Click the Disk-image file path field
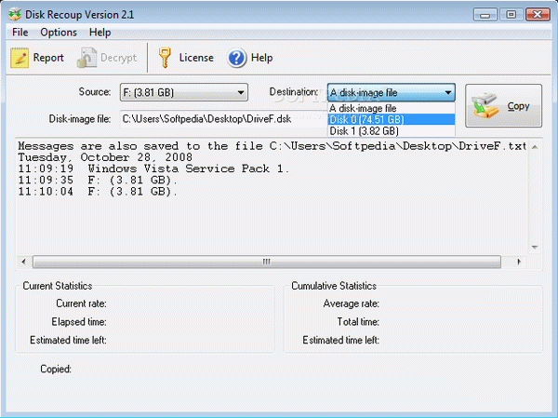Screen dimensions: 558x418 pyautogui.click(x=223, y=119)
